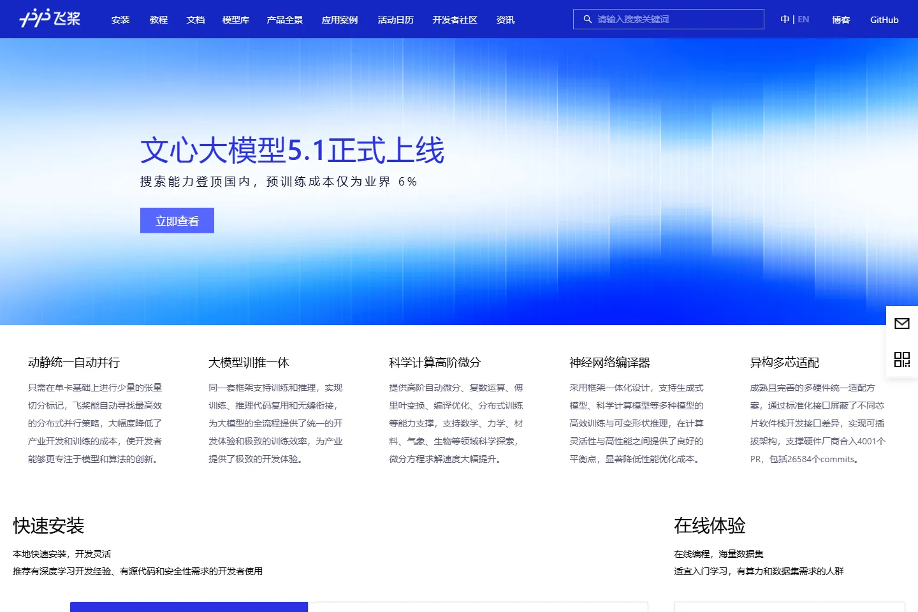
Task: Open the GitHub link
Action: click(884, 20)
